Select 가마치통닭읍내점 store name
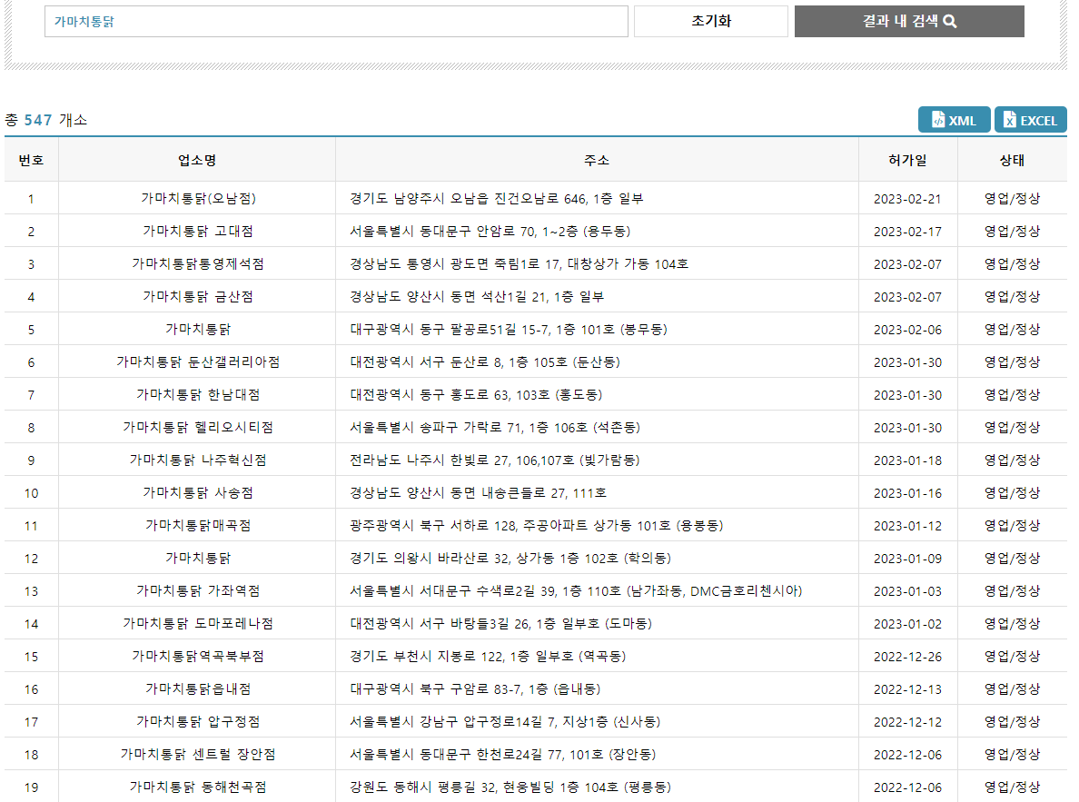 point(198,689)
